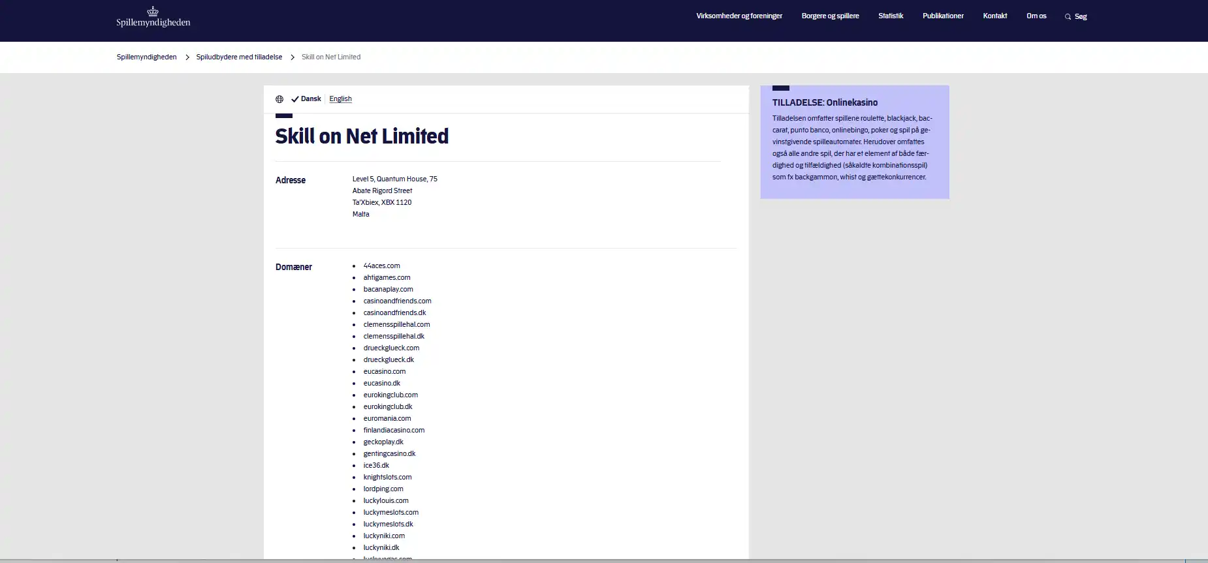Click the finlandiacasino.com domain entry
The width and height of the screenshot is (1208, 563).
point(394,431)
